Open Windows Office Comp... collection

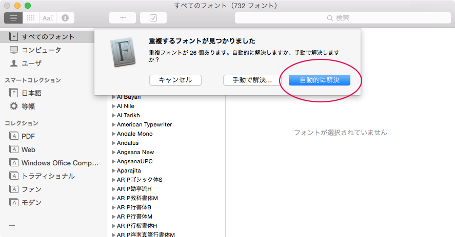[x=60, y=163]
